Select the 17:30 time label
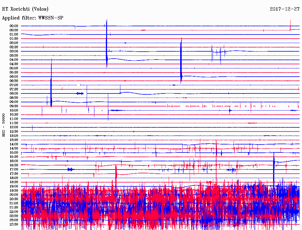The width and height of the screenshot is (302, 230). pyautogui.click(x=14, y=174)
